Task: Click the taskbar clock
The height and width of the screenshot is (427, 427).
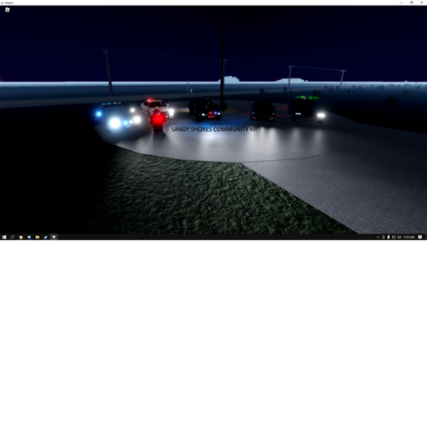Action: coord(409,237)
